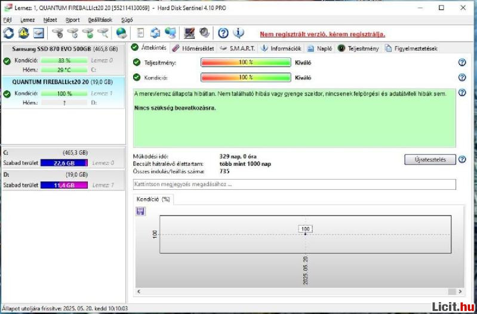Select the Kondíció (%) chart tab
477x314 pixels.
point(153,199)
